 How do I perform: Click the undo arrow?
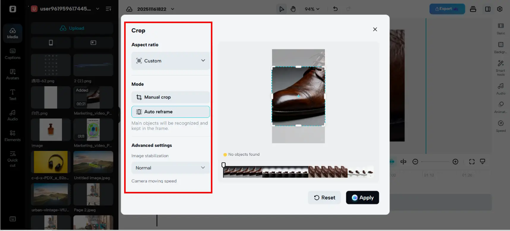click(335, 9)
